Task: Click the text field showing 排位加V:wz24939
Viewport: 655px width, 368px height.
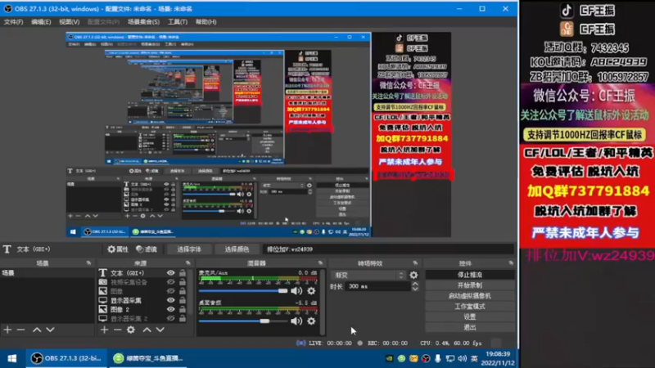Action: (x=388, y=249)
